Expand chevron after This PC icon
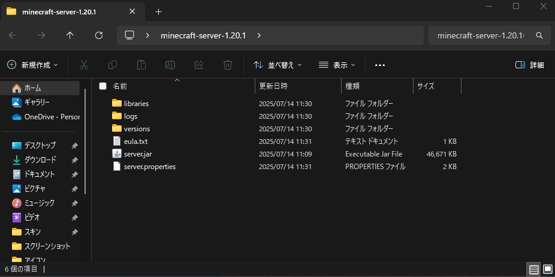555x277 pixels. (147, 35)
